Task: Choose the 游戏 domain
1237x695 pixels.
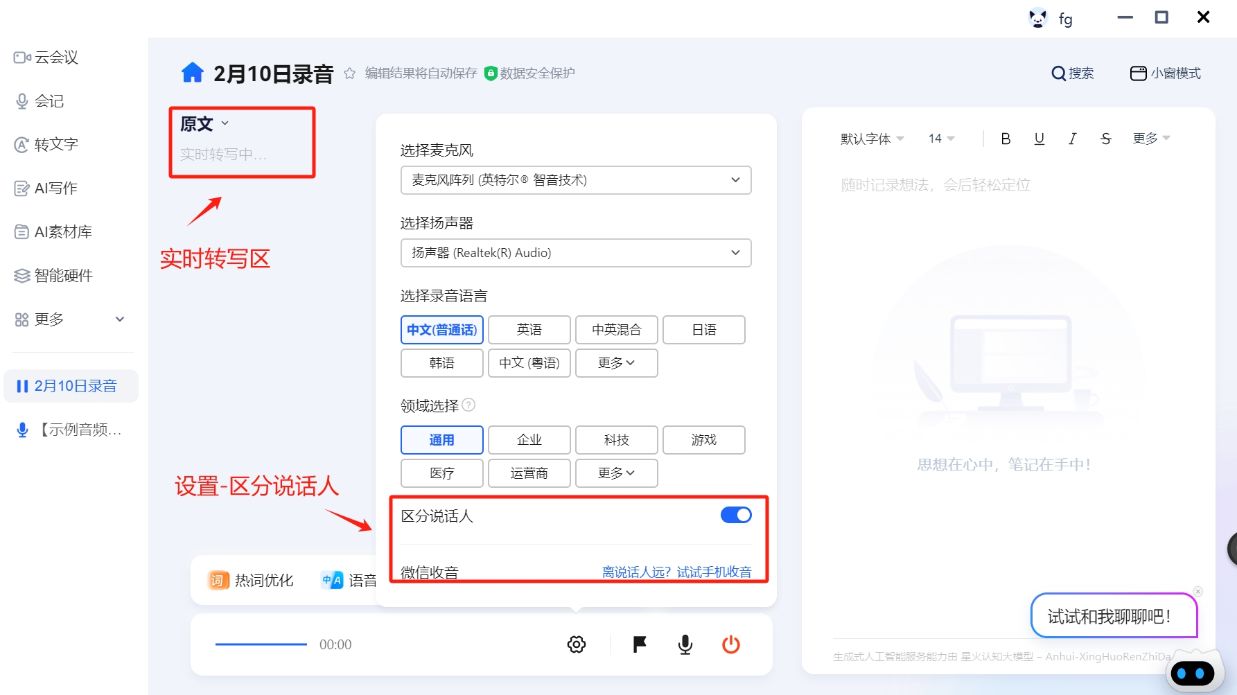Action: tap(704, 440)
